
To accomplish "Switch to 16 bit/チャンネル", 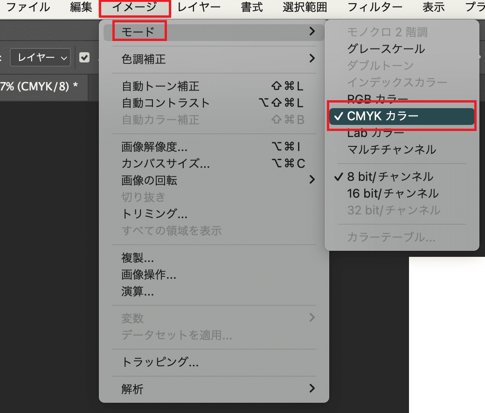I will tap(392, 193).
